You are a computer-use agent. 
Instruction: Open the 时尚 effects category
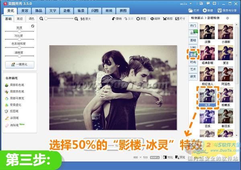click(193, 62)
